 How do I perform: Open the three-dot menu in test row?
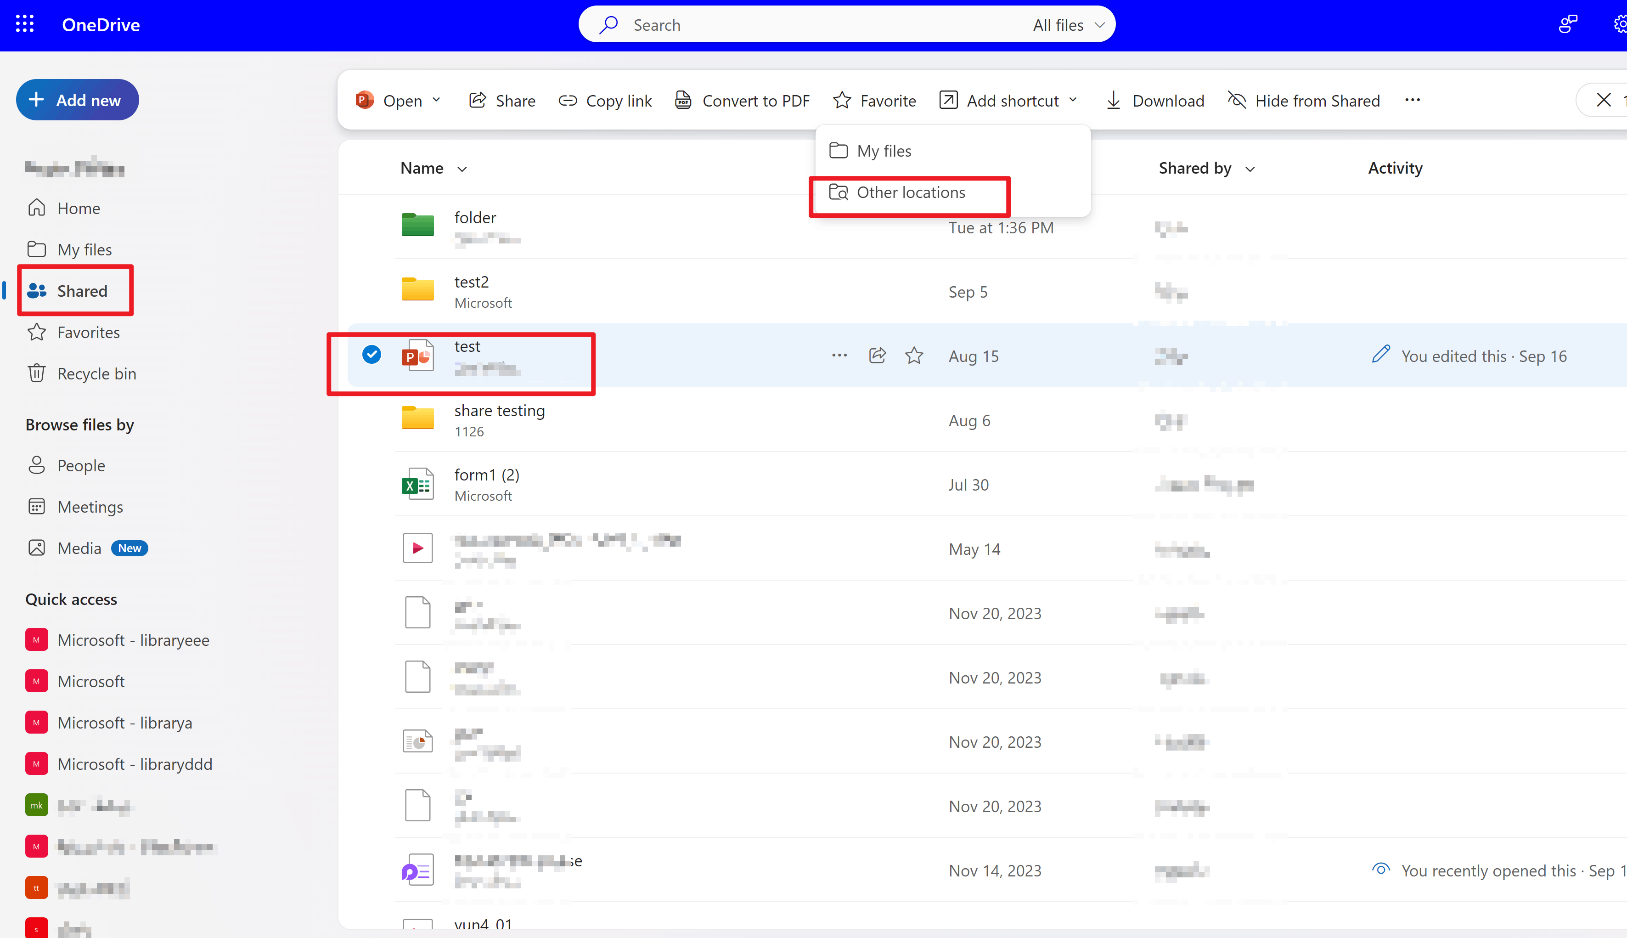coord(839,356)
